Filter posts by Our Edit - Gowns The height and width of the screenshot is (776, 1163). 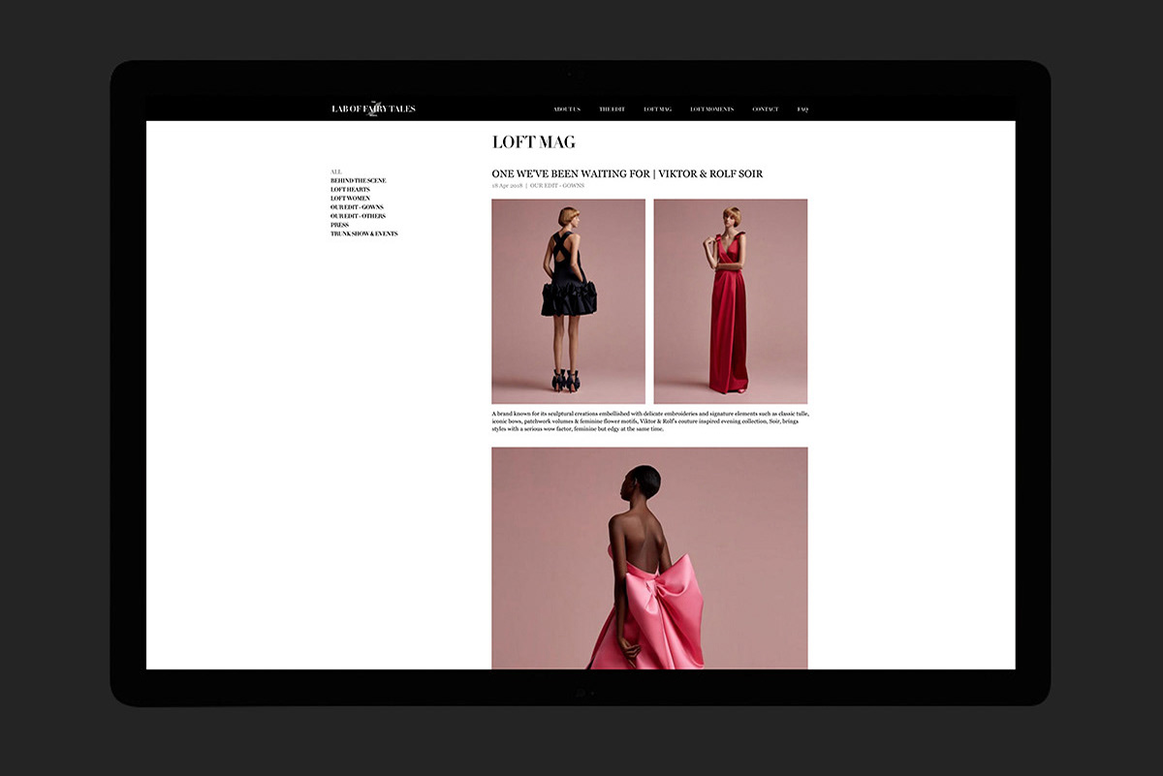[x=357, y=207]
